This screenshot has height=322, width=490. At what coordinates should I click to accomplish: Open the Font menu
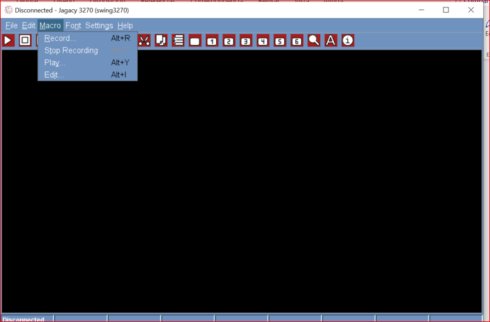pyautogui.click(x=73, y=26)
